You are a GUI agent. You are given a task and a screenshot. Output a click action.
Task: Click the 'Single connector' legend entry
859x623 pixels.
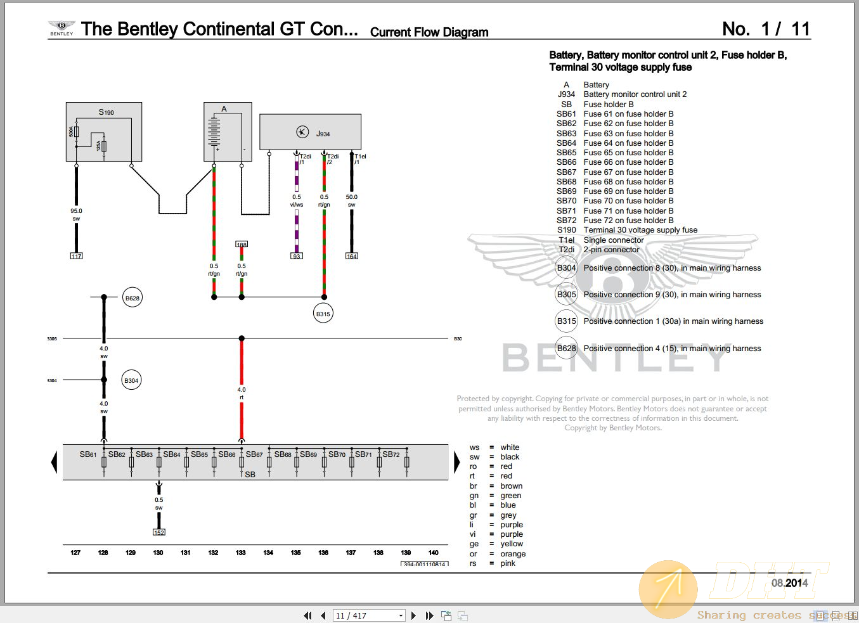614,240
